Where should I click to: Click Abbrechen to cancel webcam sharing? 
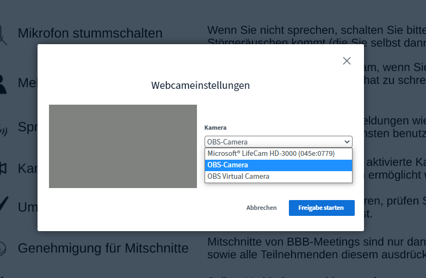pos(261,208)
